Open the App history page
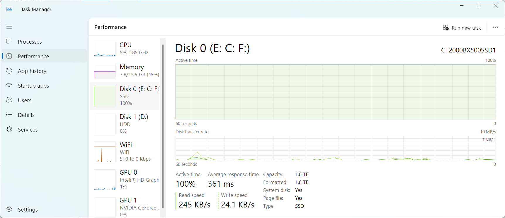 click(x=32, y=71)
